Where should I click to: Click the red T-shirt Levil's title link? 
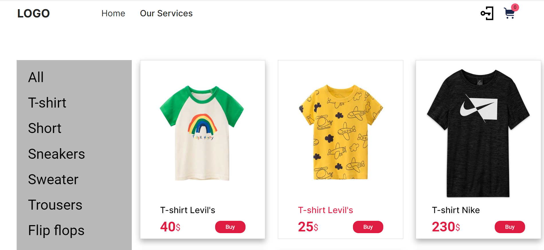tap(325, 210)
